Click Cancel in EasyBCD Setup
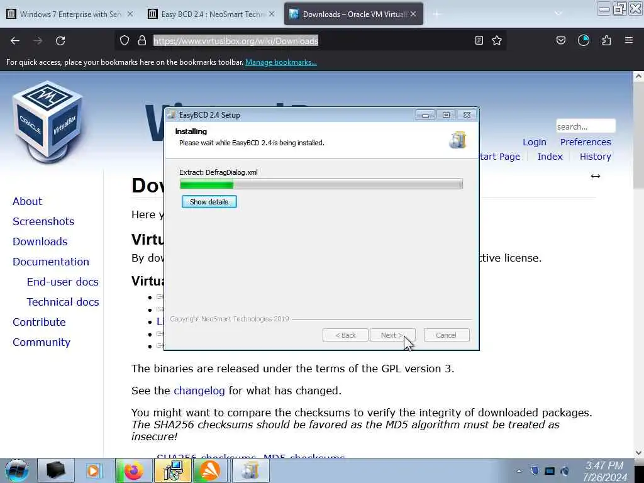644x483 pixels. [446, 335]
